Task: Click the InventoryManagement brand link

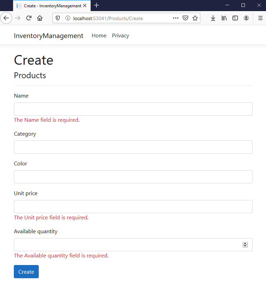Action: 48,36
